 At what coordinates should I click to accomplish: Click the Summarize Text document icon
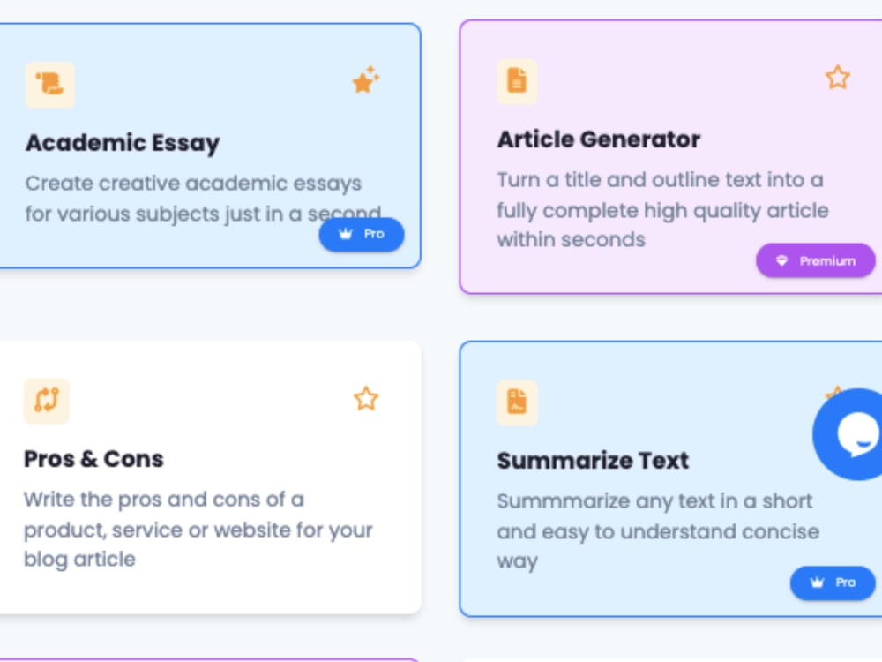(x=517, y=402)
